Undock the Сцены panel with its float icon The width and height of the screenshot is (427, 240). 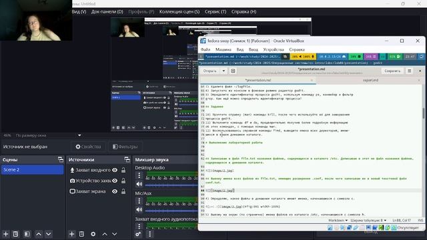point(61,159)
